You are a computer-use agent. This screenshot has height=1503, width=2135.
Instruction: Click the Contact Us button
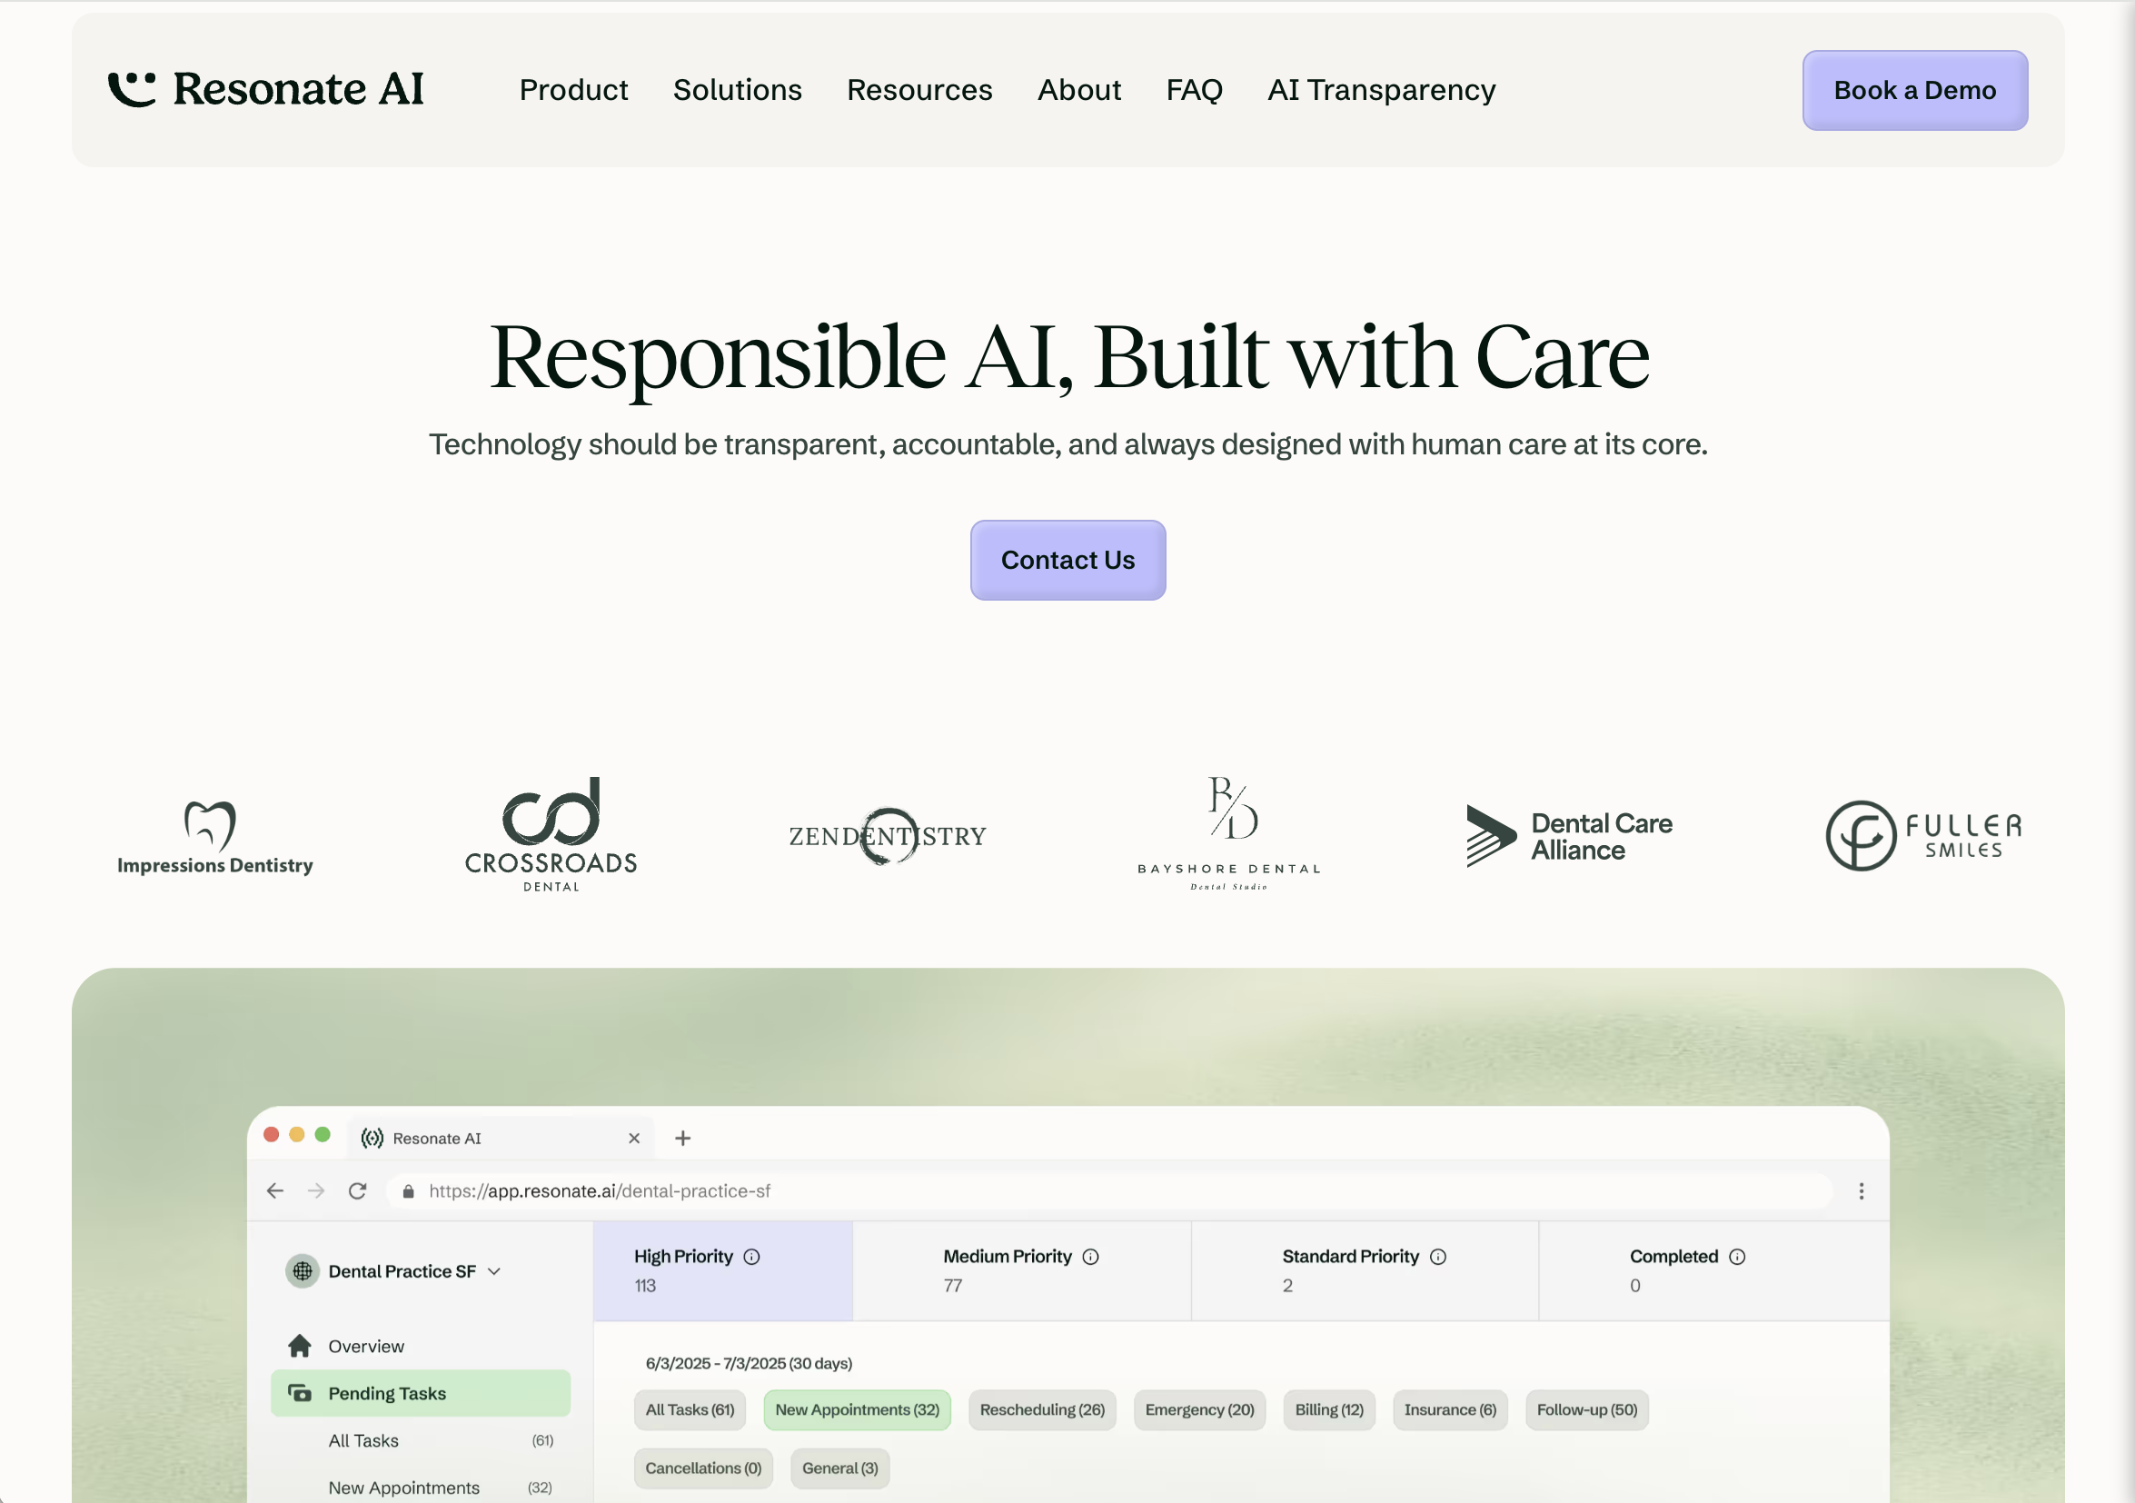pyautogui.click(x=1067, y=560)
